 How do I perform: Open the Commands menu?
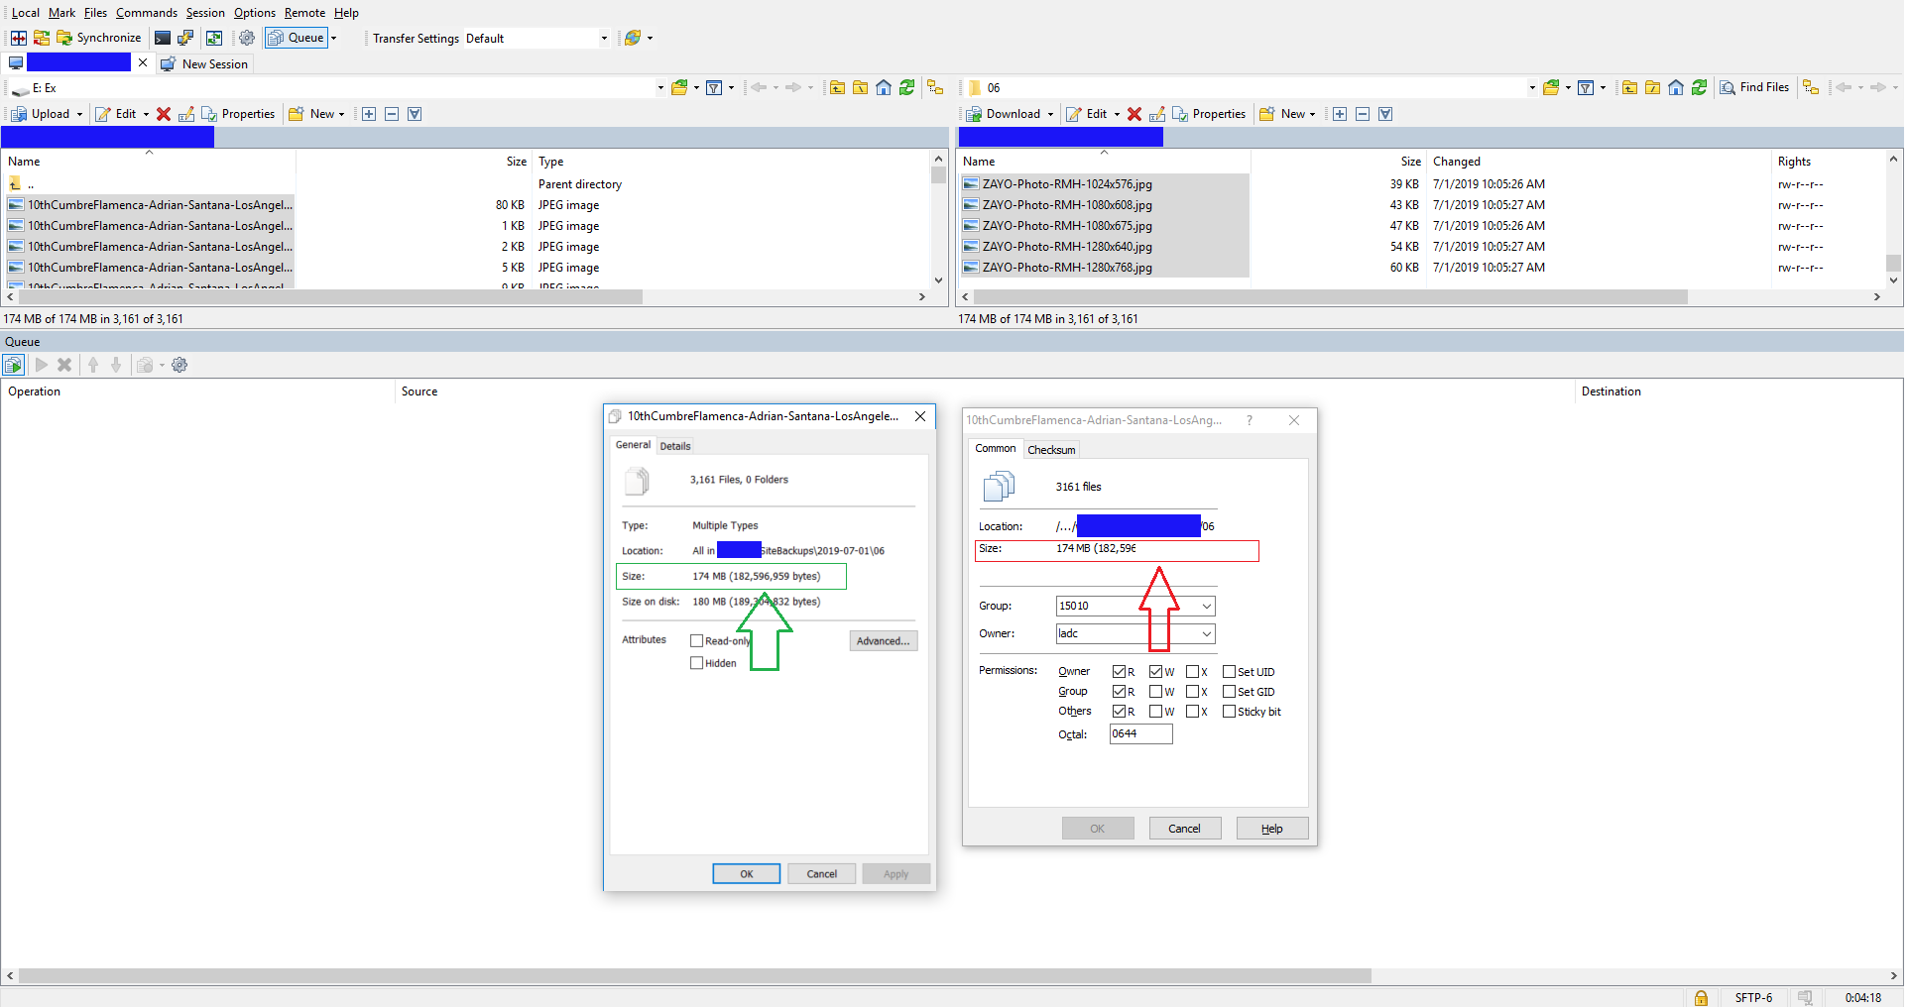[146, 13]
